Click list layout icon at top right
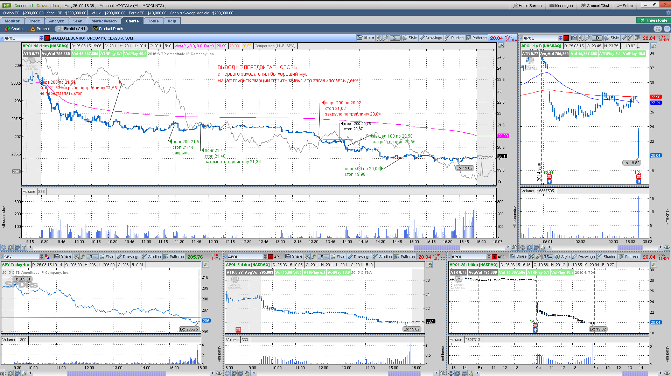 667,29
